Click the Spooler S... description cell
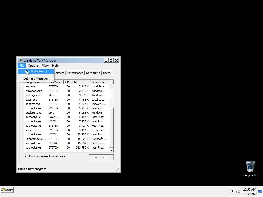 (99, 104)
